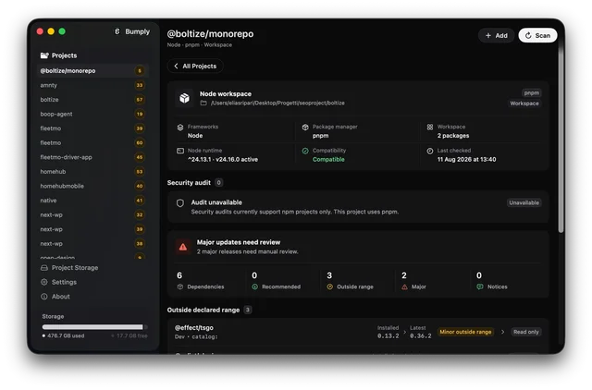This screenshot has width=592, height=390.
Task: Click the Compatible status text
Action: (328, 160)
